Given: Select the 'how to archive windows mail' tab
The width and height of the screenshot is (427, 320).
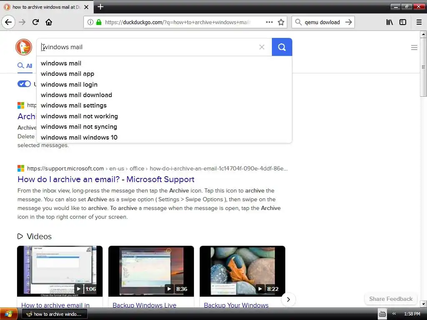Looking at the screenshot, I should coord(46,7).
